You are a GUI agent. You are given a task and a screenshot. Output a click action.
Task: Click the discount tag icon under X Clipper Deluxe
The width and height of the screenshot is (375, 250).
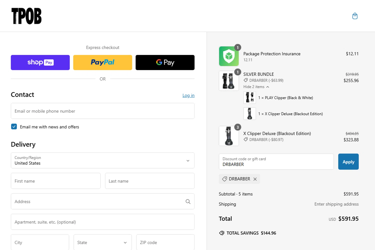[x=246, y=139]
